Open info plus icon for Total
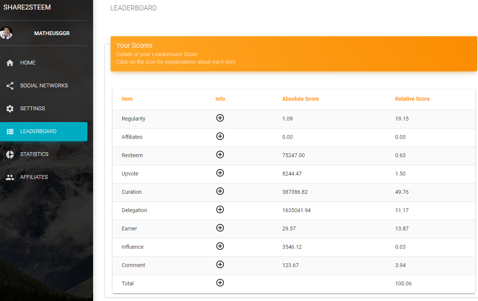This screenshot has height=301, width=478. pyautogui.click(x=220, y=283)
